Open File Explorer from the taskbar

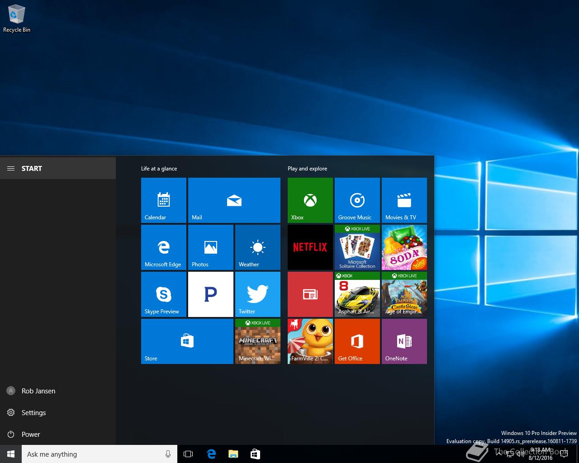pyautogui.click(x=233, y=454)
